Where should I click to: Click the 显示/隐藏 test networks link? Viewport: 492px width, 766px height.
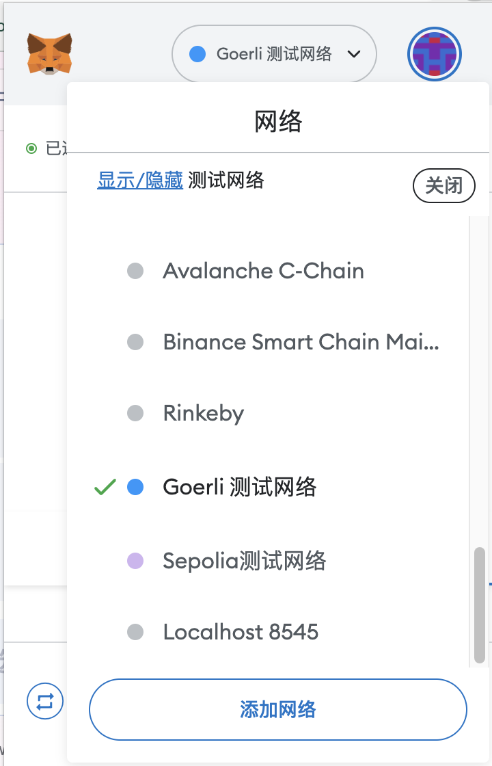pyautogui.click(x=140, y=181)
